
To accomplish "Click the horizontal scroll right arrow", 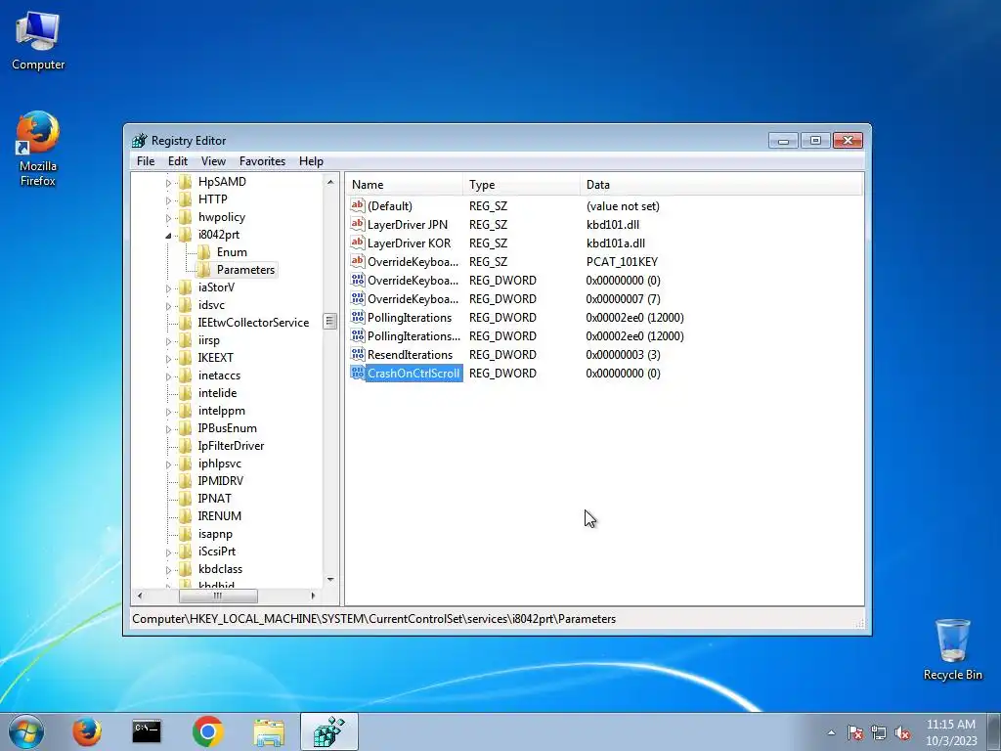I will tap(313, 596).
